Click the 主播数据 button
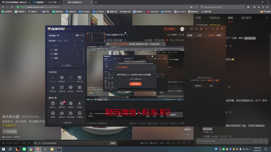This screenshot has height=152, width=271. (x=169, y=29)
